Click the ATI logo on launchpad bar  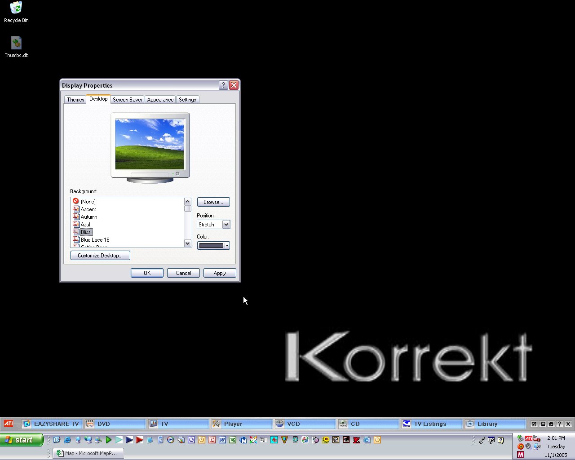click(9, 424)
